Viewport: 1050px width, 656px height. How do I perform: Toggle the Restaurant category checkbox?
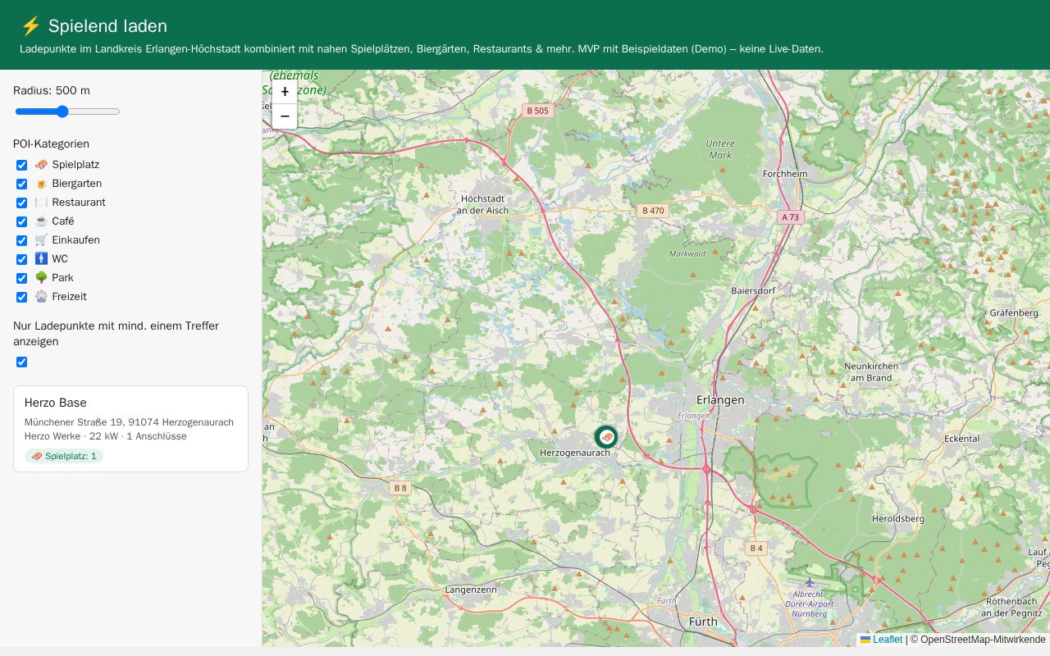coord(22,203)
